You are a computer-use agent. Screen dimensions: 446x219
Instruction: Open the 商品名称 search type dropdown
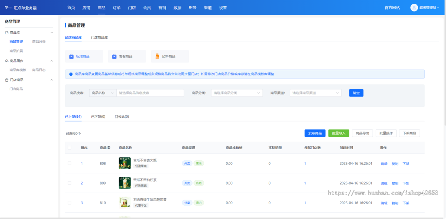click(103, 93)
